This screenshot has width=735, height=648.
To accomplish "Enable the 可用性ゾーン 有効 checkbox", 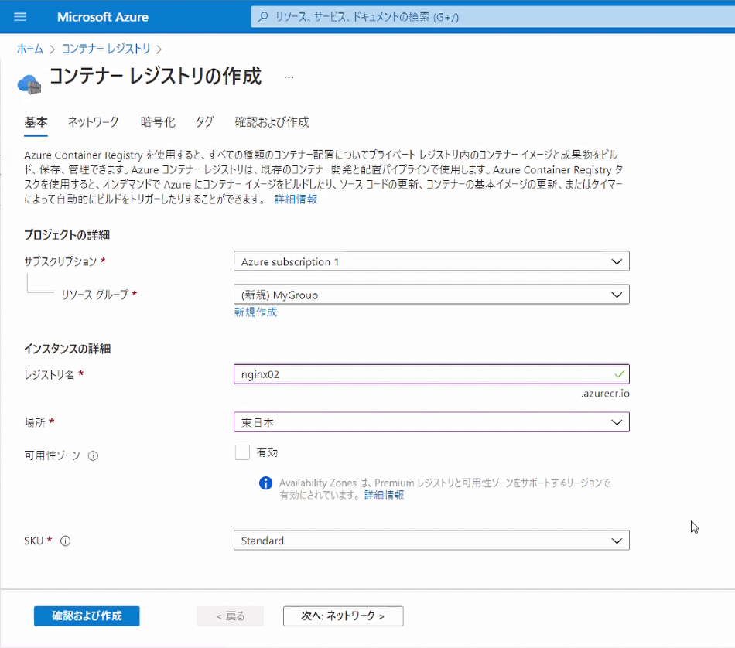I will (x=242, y=452).
